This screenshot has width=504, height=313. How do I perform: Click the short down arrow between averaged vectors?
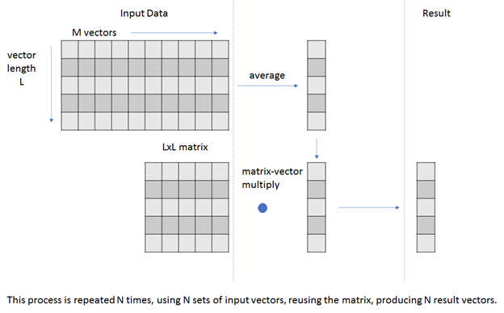pyautogui.click(x=317, y=148)
